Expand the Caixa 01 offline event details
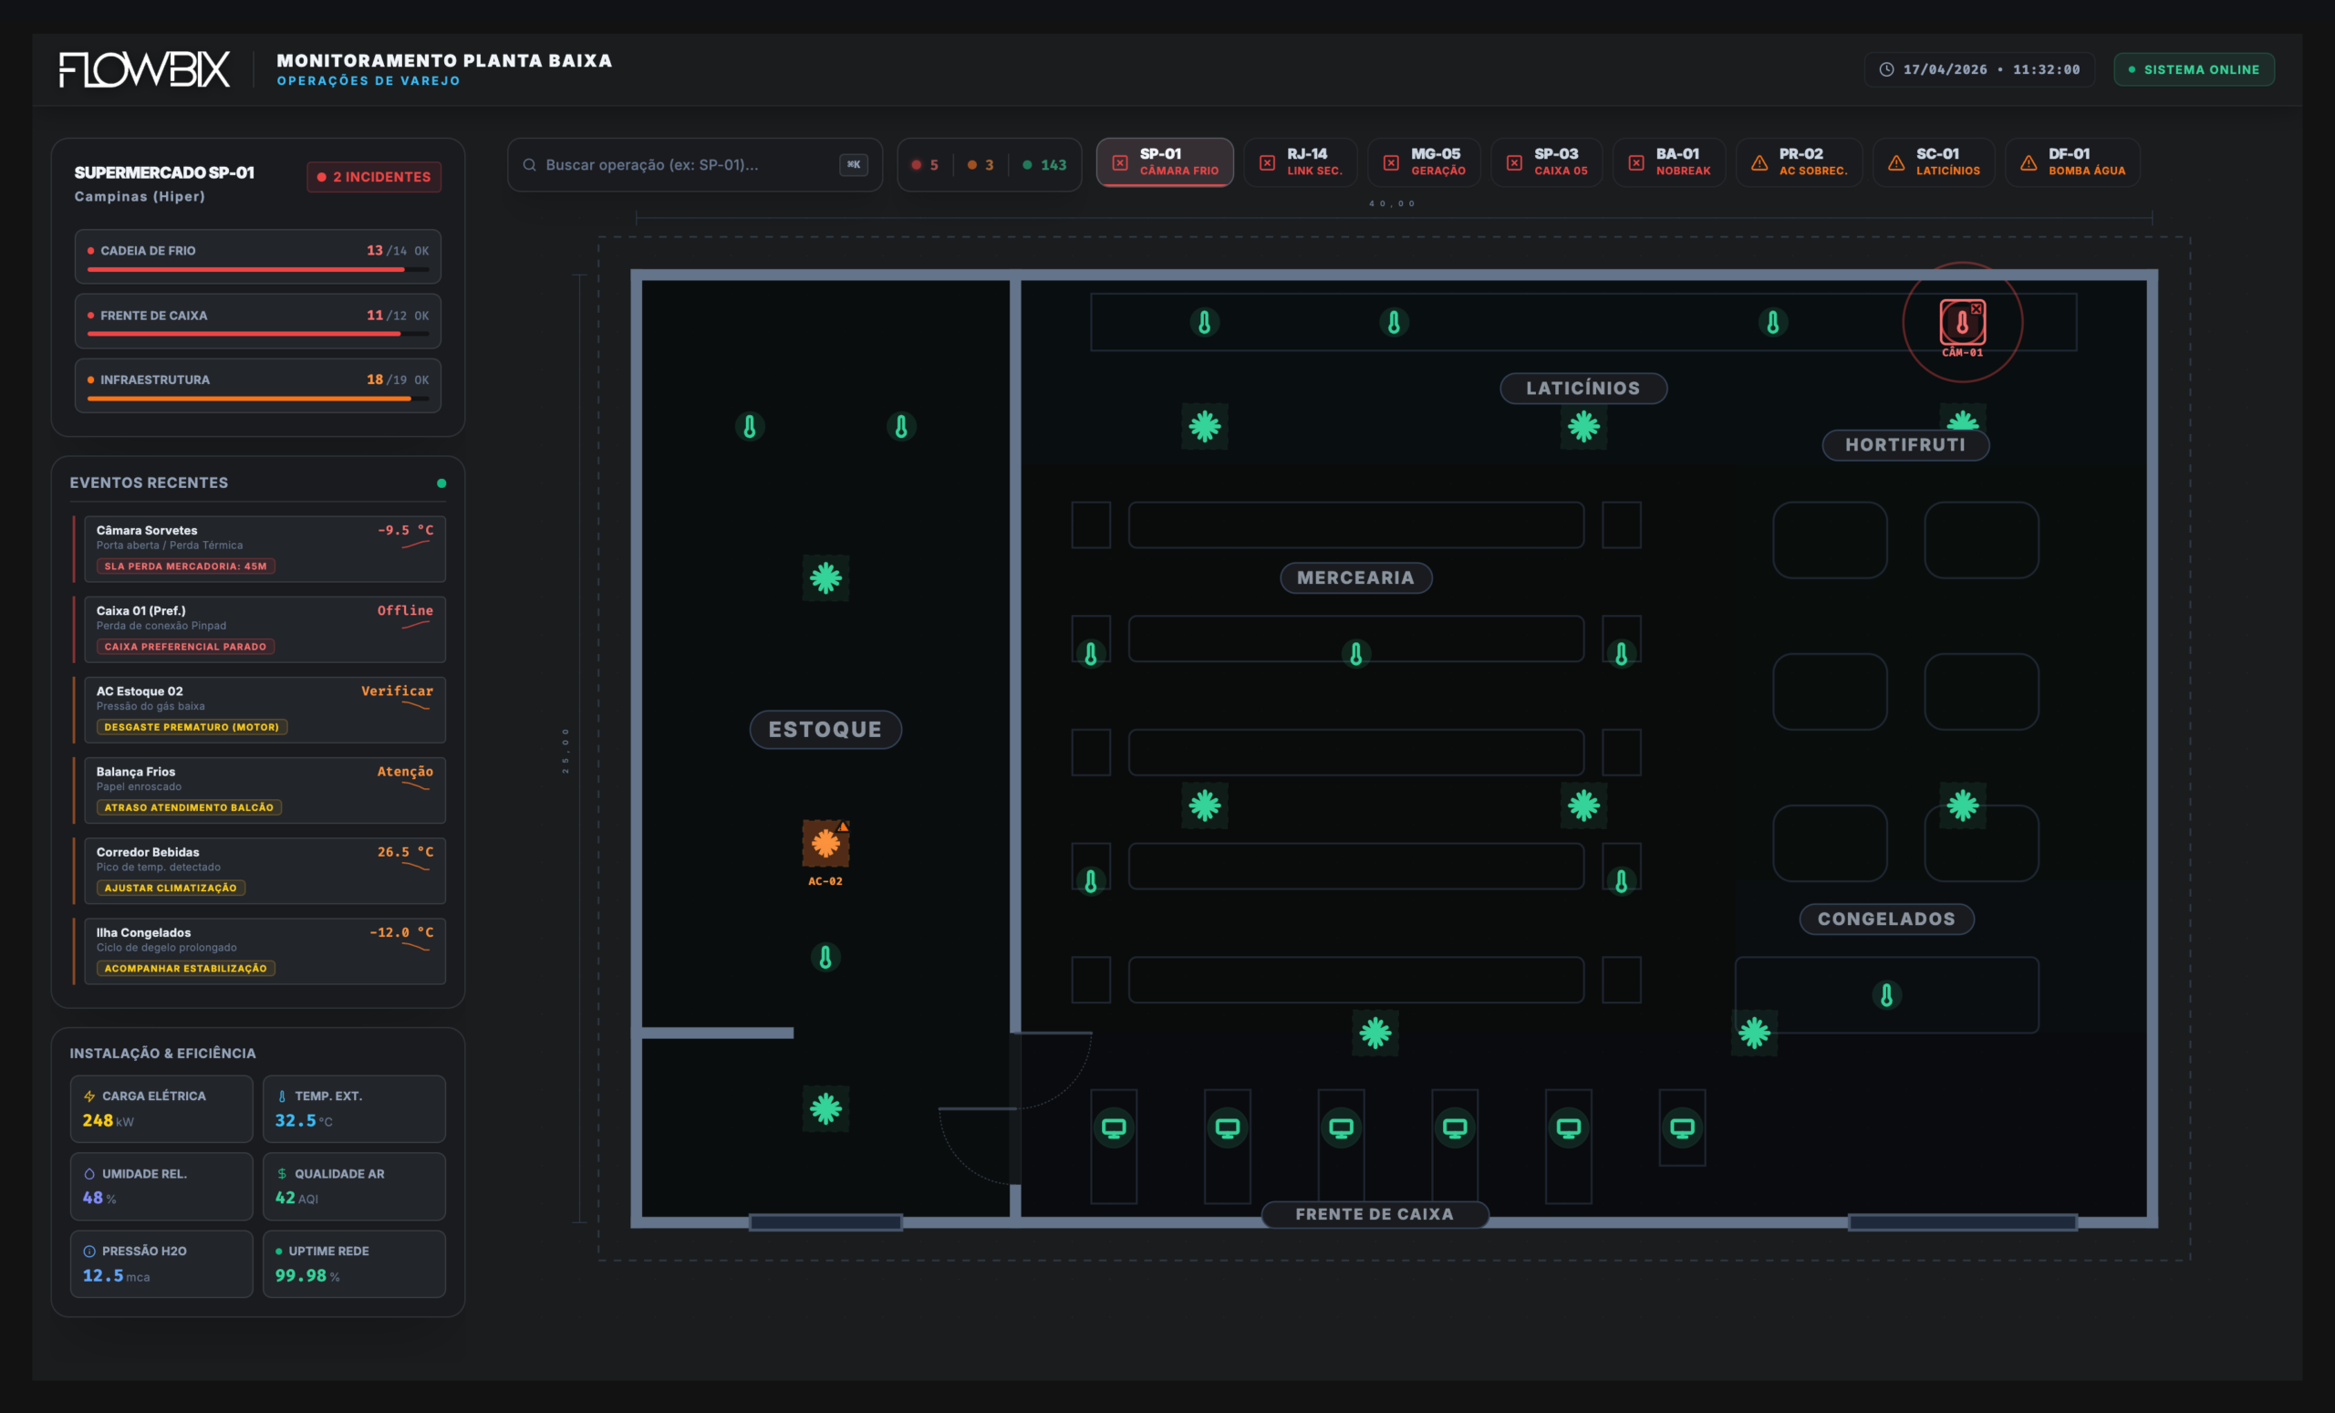The height and width of the screenshot is (1413, 2335). (265, 629)
